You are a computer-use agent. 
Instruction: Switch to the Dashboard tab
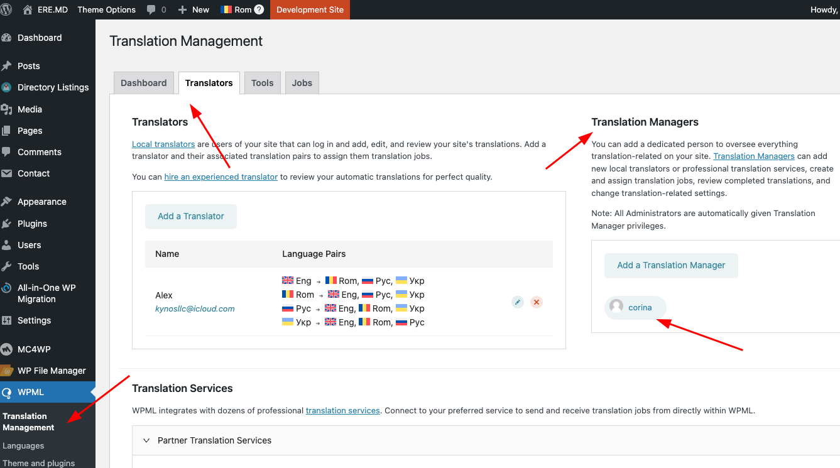tap(144, 83)
